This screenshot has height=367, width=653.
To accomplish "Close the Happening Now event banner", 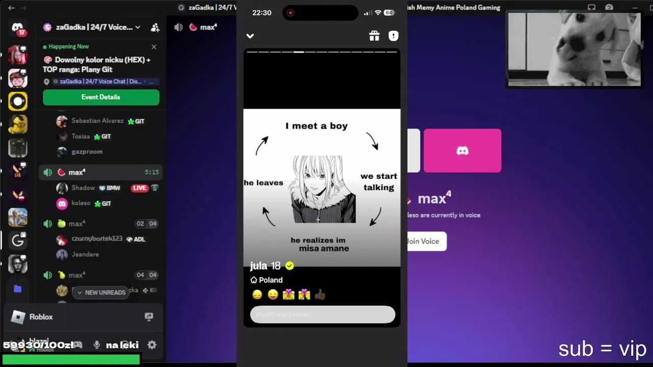I will pos(154,46).
